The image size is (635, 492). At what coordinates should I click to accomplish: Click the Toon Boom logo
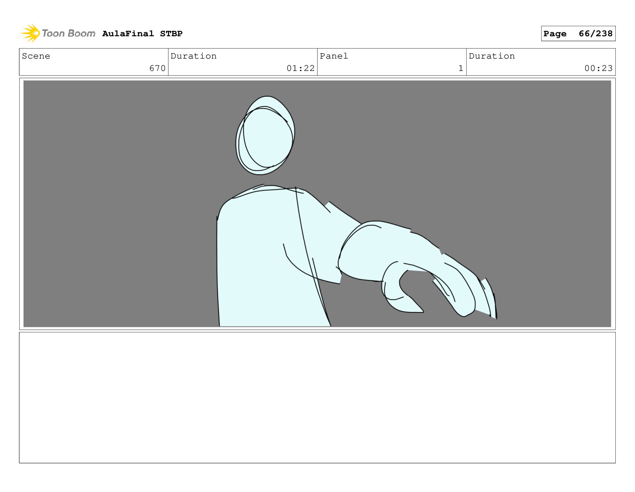[58, 34]
